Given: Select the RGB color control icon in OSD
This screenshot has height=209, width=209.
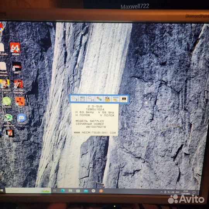Looking at the screenshot, I should click(99, 99).
